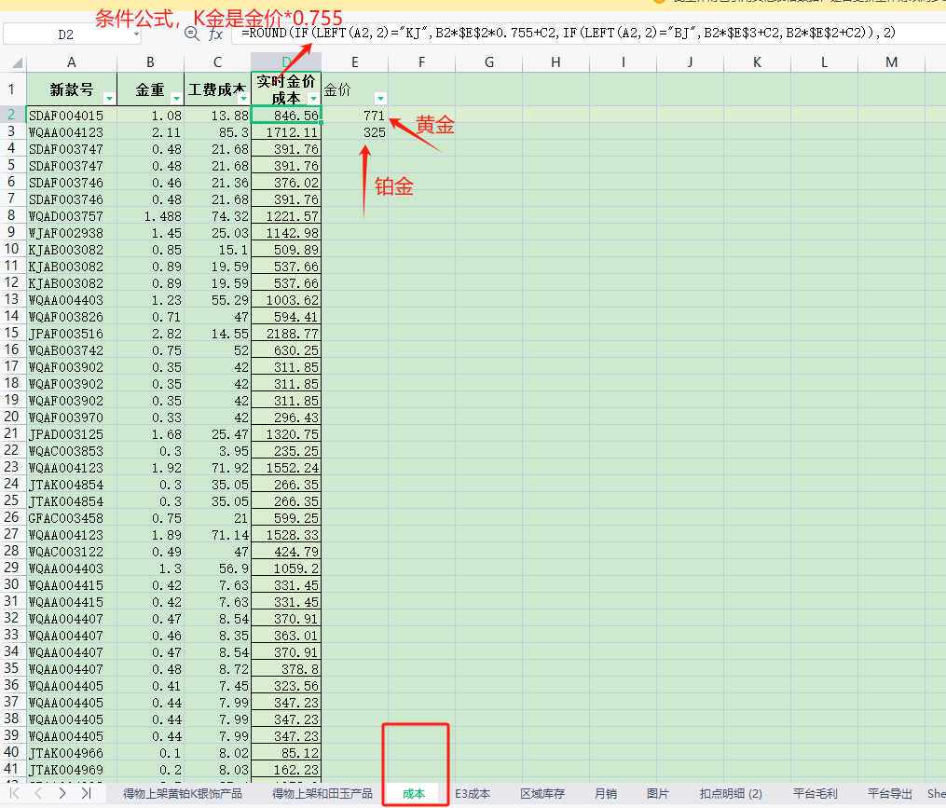
Task: Select the 平台毛利 sheet tab
Action: pos(816,794)
